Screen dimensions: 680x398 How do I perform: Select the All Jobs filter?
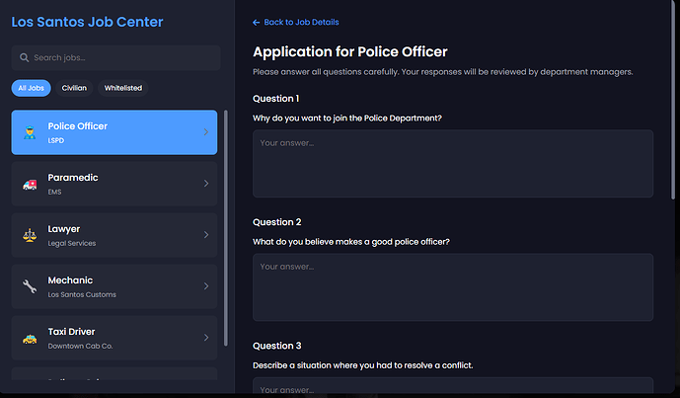(32, 88)
